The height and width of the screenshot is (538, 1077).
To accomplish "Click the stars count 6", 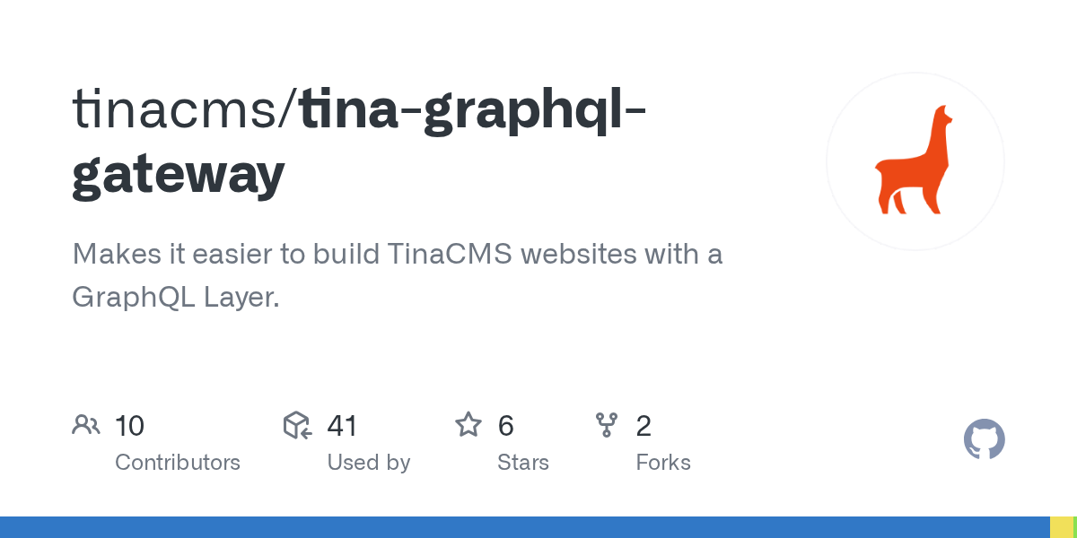I will point(506,426).
